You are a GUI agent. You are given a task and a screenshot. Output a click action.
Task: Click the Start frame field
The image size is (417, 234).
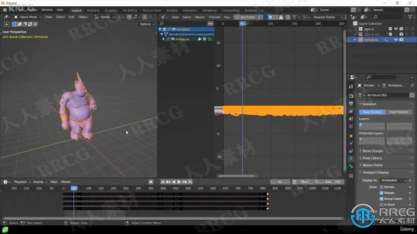click(309, 182)
